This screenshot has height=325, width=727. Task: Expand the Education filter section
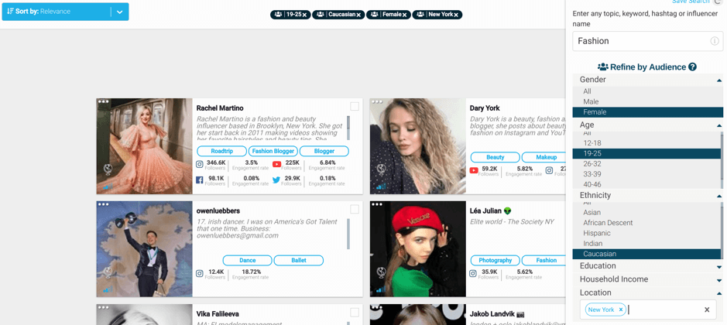(648, 265)
